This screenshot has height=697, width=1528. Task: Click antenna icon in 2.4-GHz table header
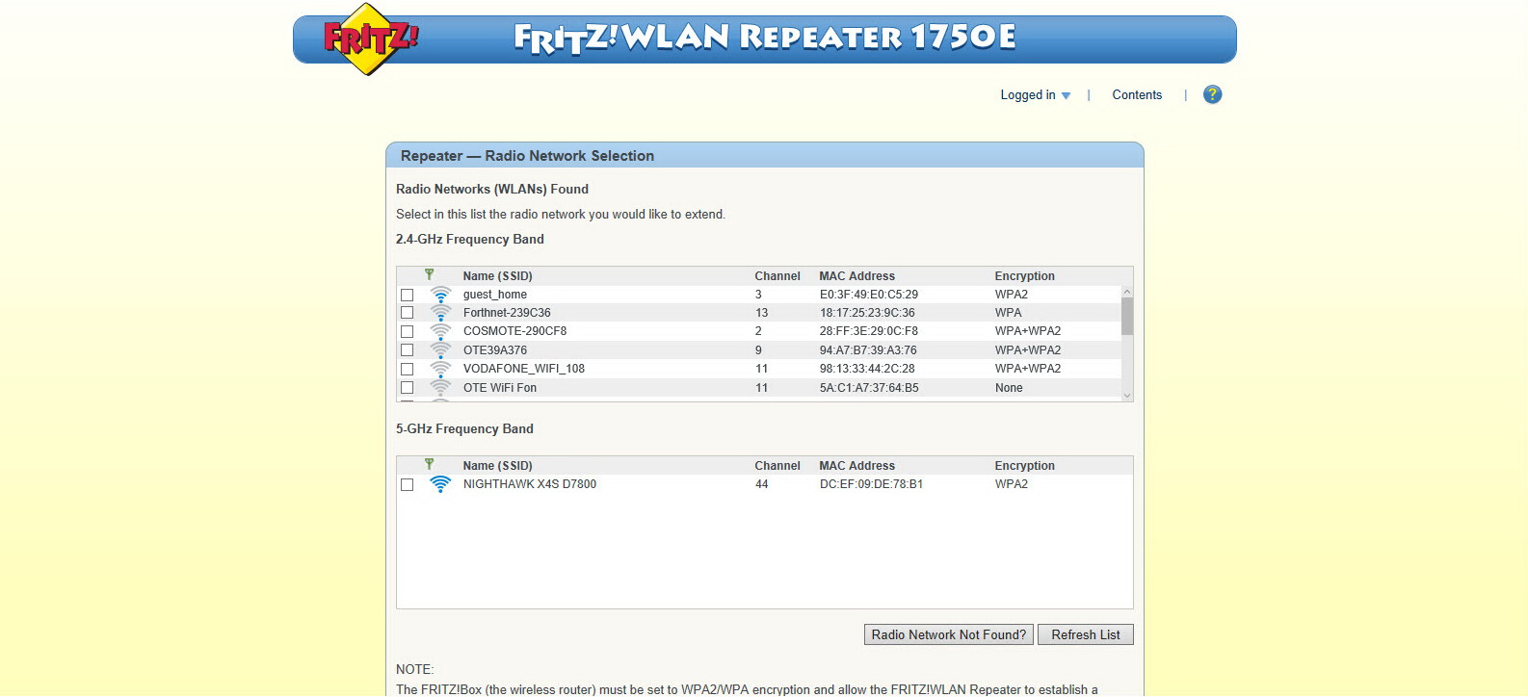coord(430,275)
